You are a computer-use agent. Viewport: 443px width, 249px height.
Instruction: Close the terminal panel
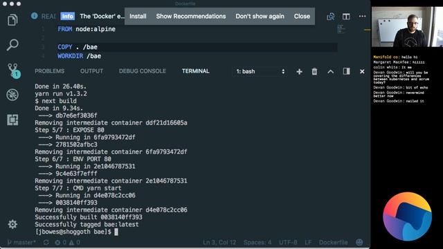pos(362,72)
